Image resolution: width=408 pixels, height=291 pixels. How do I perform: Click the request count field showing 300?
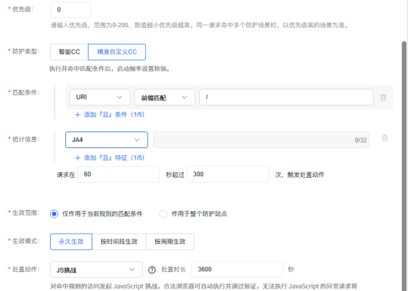227,175
